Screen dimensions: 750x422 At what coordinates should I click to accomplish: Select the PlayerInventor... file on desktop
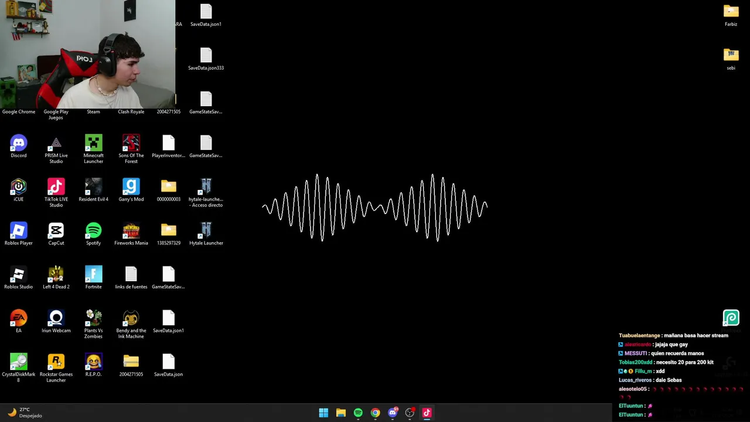[x=169, y=147]
